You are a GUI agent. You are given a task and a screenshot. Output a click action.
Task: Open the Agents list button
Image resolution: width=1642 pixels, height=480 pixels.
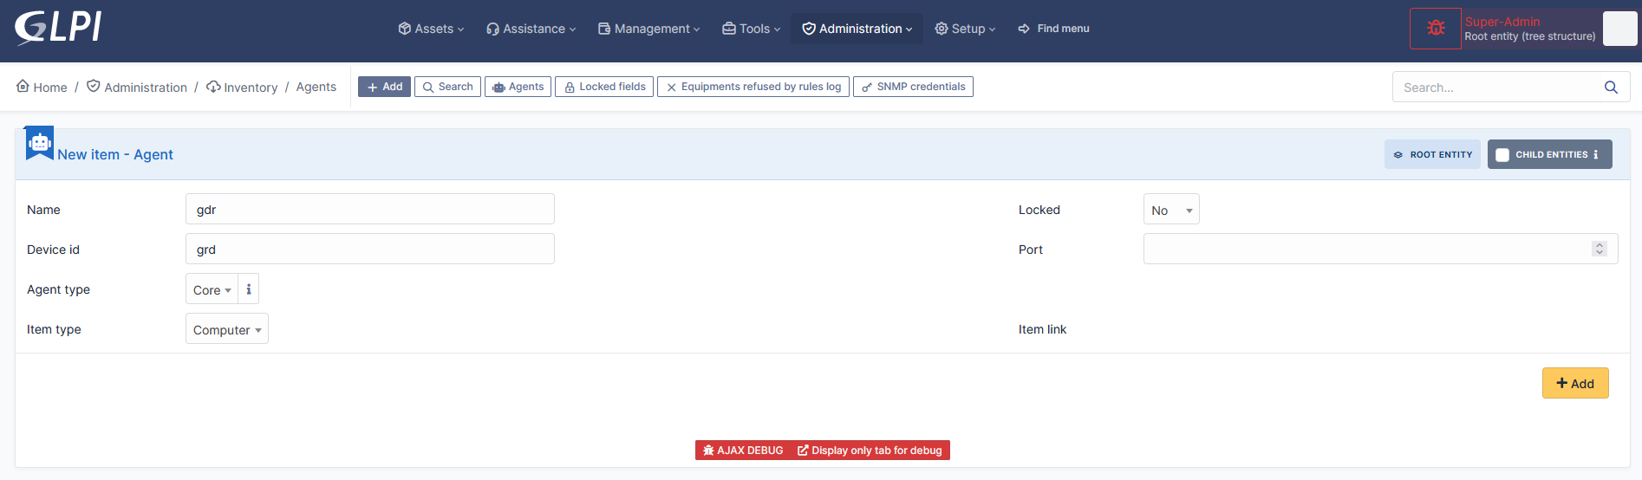coord(518,87)
